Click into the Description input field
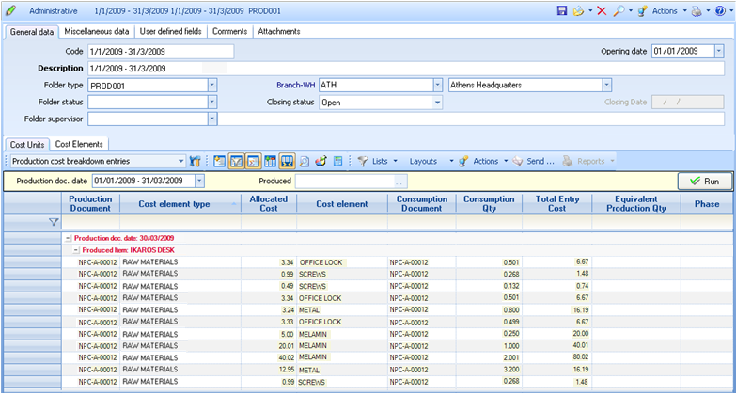 tap(405, 69)
